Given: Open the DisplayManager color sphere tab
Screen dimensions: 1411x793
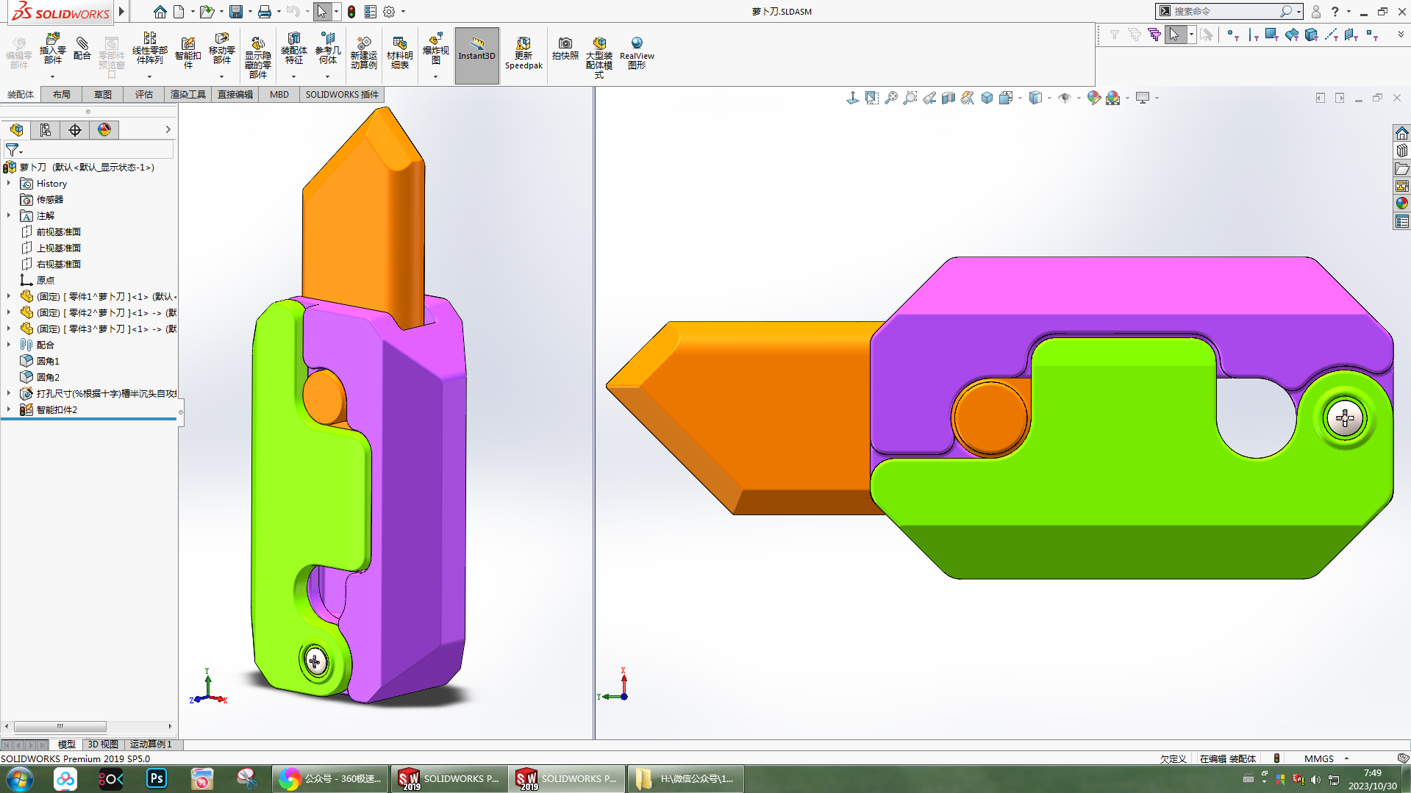Looking at the screenshot, I should click(104, 130).
